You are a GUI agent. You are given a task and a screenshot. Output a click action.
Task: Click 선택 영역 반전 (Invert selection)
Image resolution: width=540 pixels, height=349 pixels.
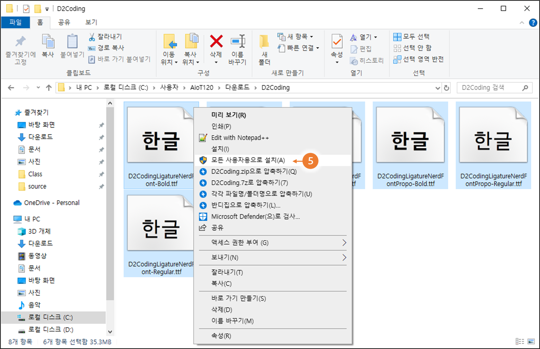(418, 59)
